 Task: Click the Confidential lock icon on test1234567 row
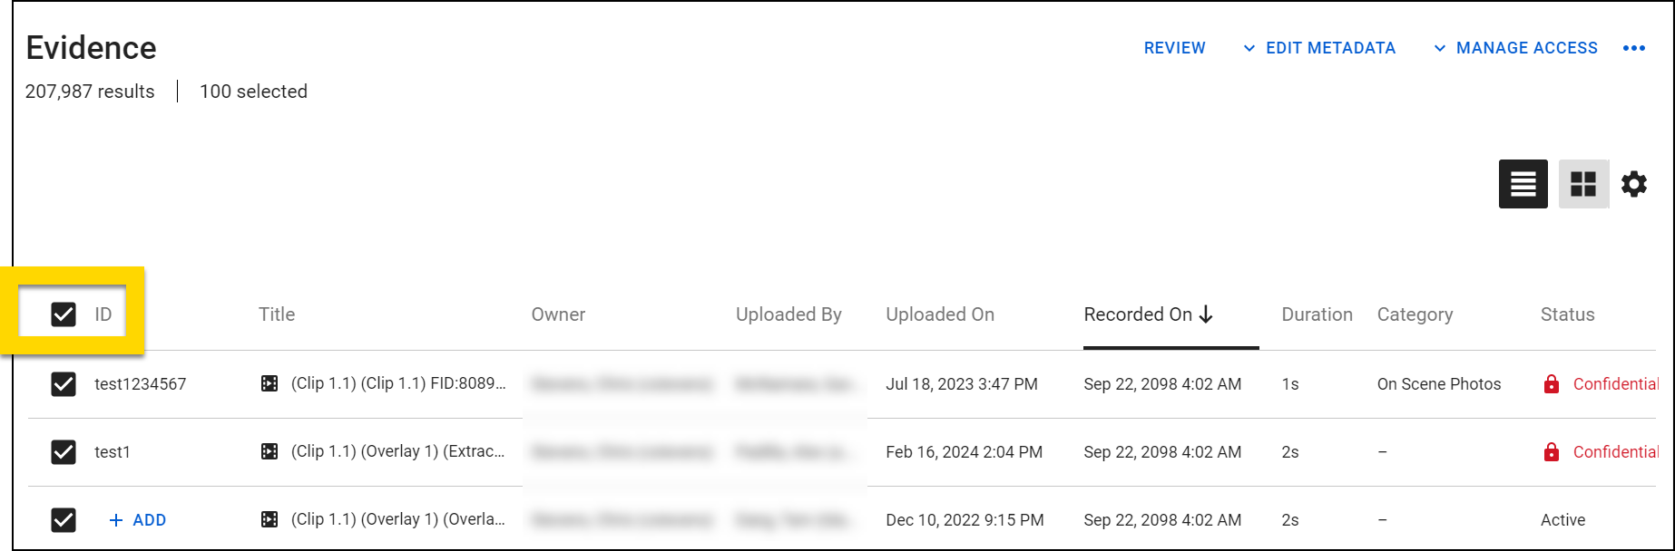coord(1551,383)
